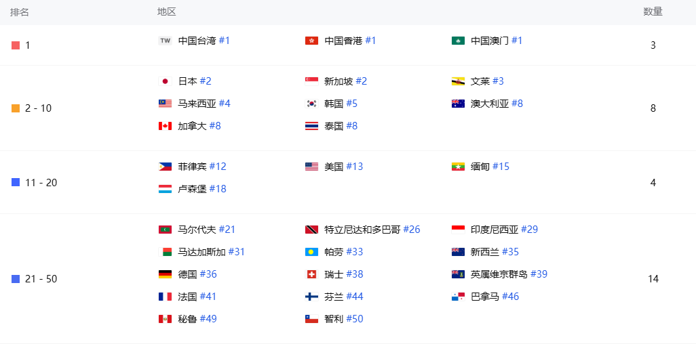The height and width of the screenshot is (344, 696).
Task: Click the red rank 1 color square
Action: [x=16, y=45]
